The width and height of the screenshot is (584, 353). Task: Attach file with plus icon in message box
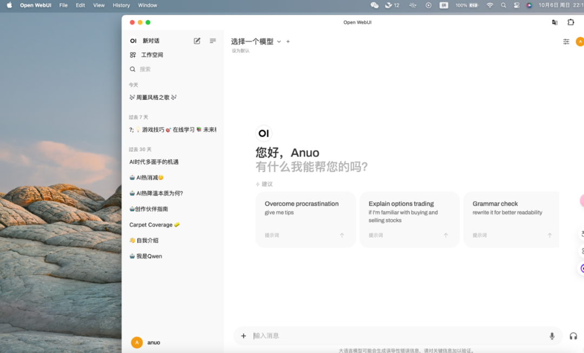[243, 336]
